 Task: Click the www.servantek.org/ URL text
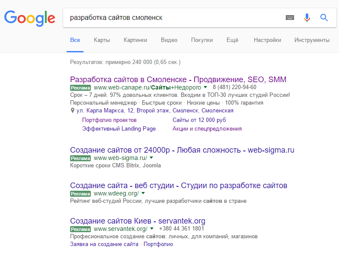click(121, 229)
